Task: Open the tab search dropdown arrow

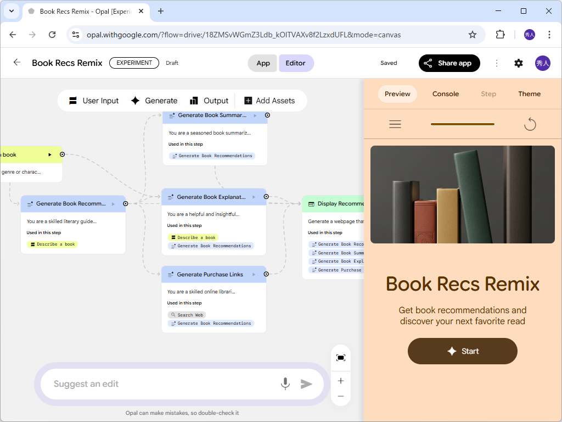Action: [12, 11]
